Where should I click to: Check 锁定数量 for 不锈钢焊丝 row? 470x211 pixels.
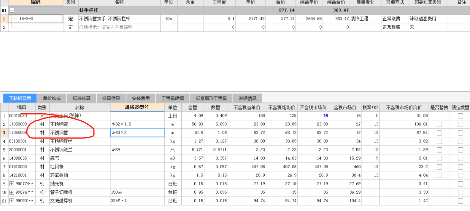click(461, 141)
